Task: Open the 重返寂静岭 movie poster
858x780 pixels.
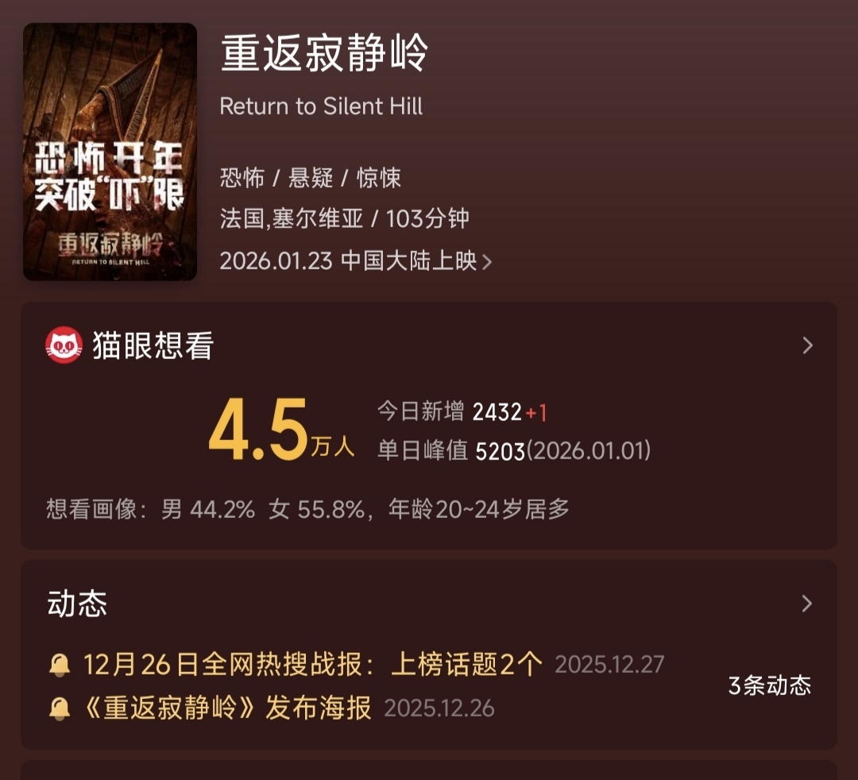Action: pos(110,152)
